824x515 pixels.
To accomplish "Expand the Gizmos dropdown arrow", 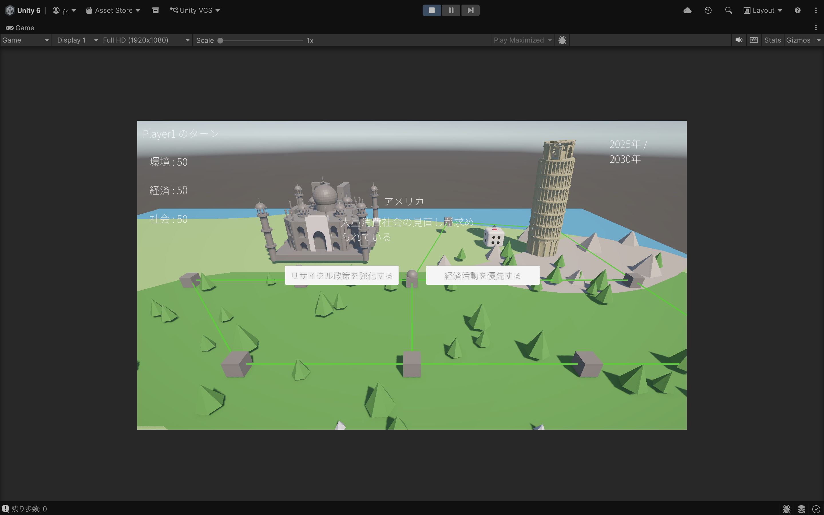I will pos(819,40).
